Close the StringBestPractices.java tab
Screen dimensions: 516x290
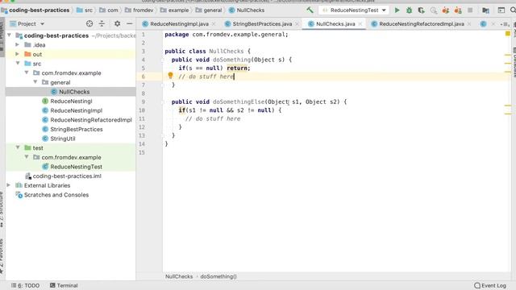298,23
